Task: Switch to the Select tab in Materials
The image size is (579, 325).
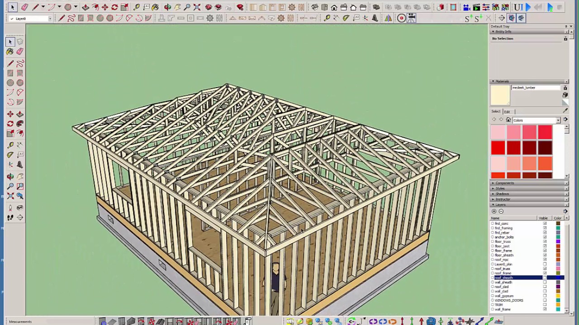Action: [496, 111]
